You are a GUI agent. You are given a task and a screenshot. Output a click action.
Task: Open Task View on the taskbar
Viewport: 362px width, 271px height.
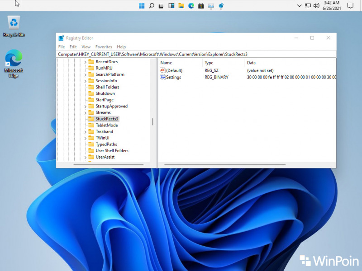(161, 6)
